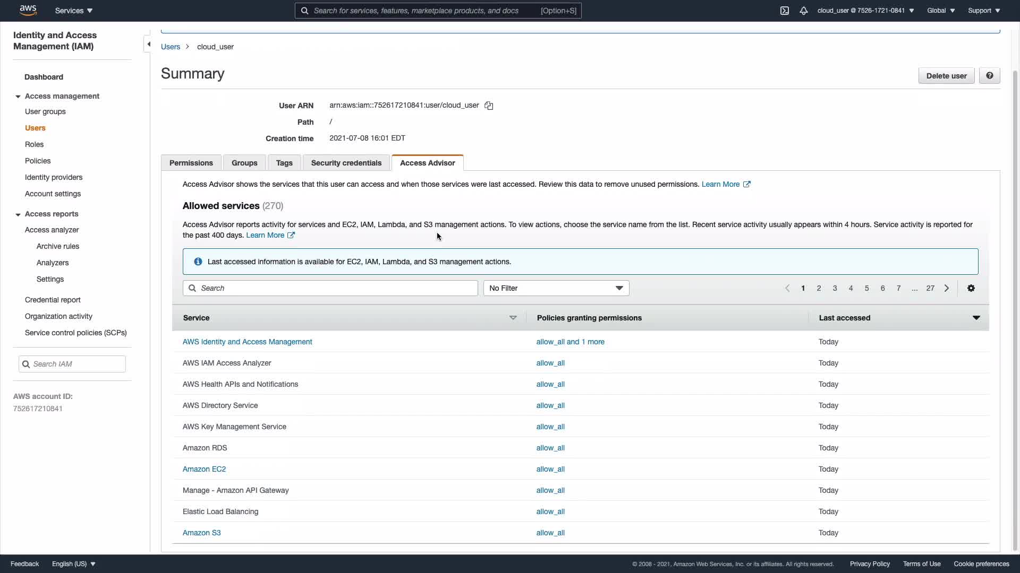Image resolution: width=1020 pixels, height=573 pixels.
Task: Collapse the IAM side navigation panel
Action: tap(148, 44)
